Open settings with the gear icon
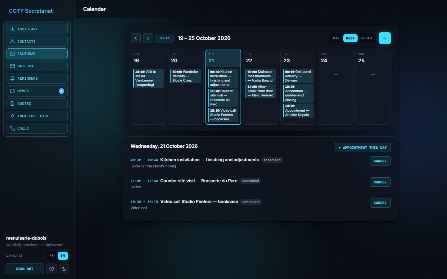This screenshot has width=447, height=279. coord(52,269)
